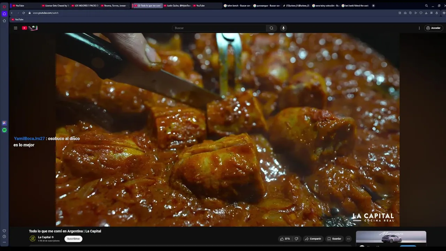Image resolution: width=446 pixels, height=251 pixels.
Task: Click the video player showing the stew
Action: (228, 130)
